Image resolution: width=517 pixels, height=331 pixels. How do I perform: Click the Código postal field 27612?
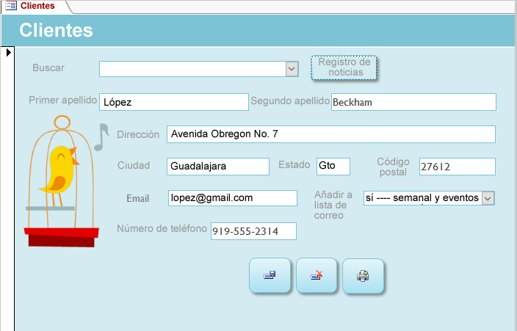(x=458, y=167)
